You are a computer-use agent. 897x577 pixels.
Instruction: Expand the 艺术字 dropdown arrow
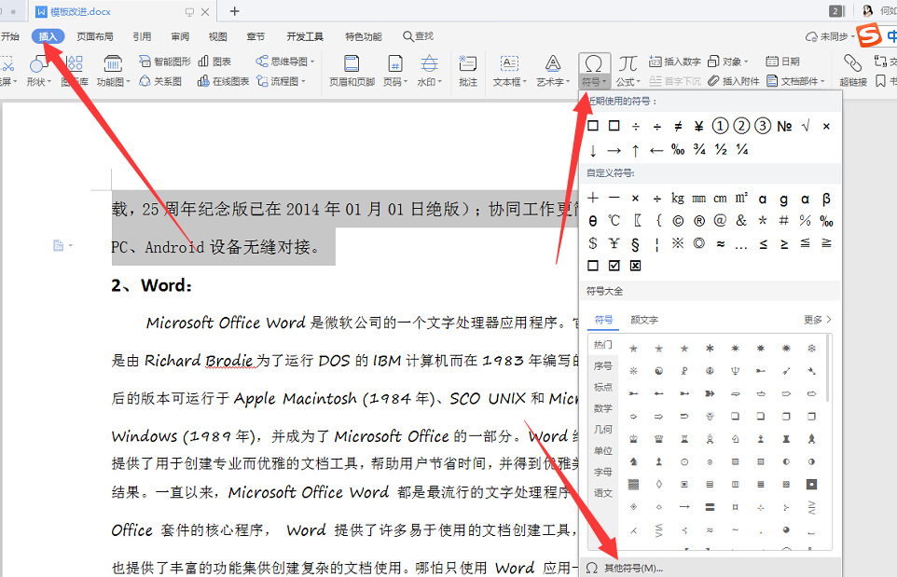click(x=568, y=82)
